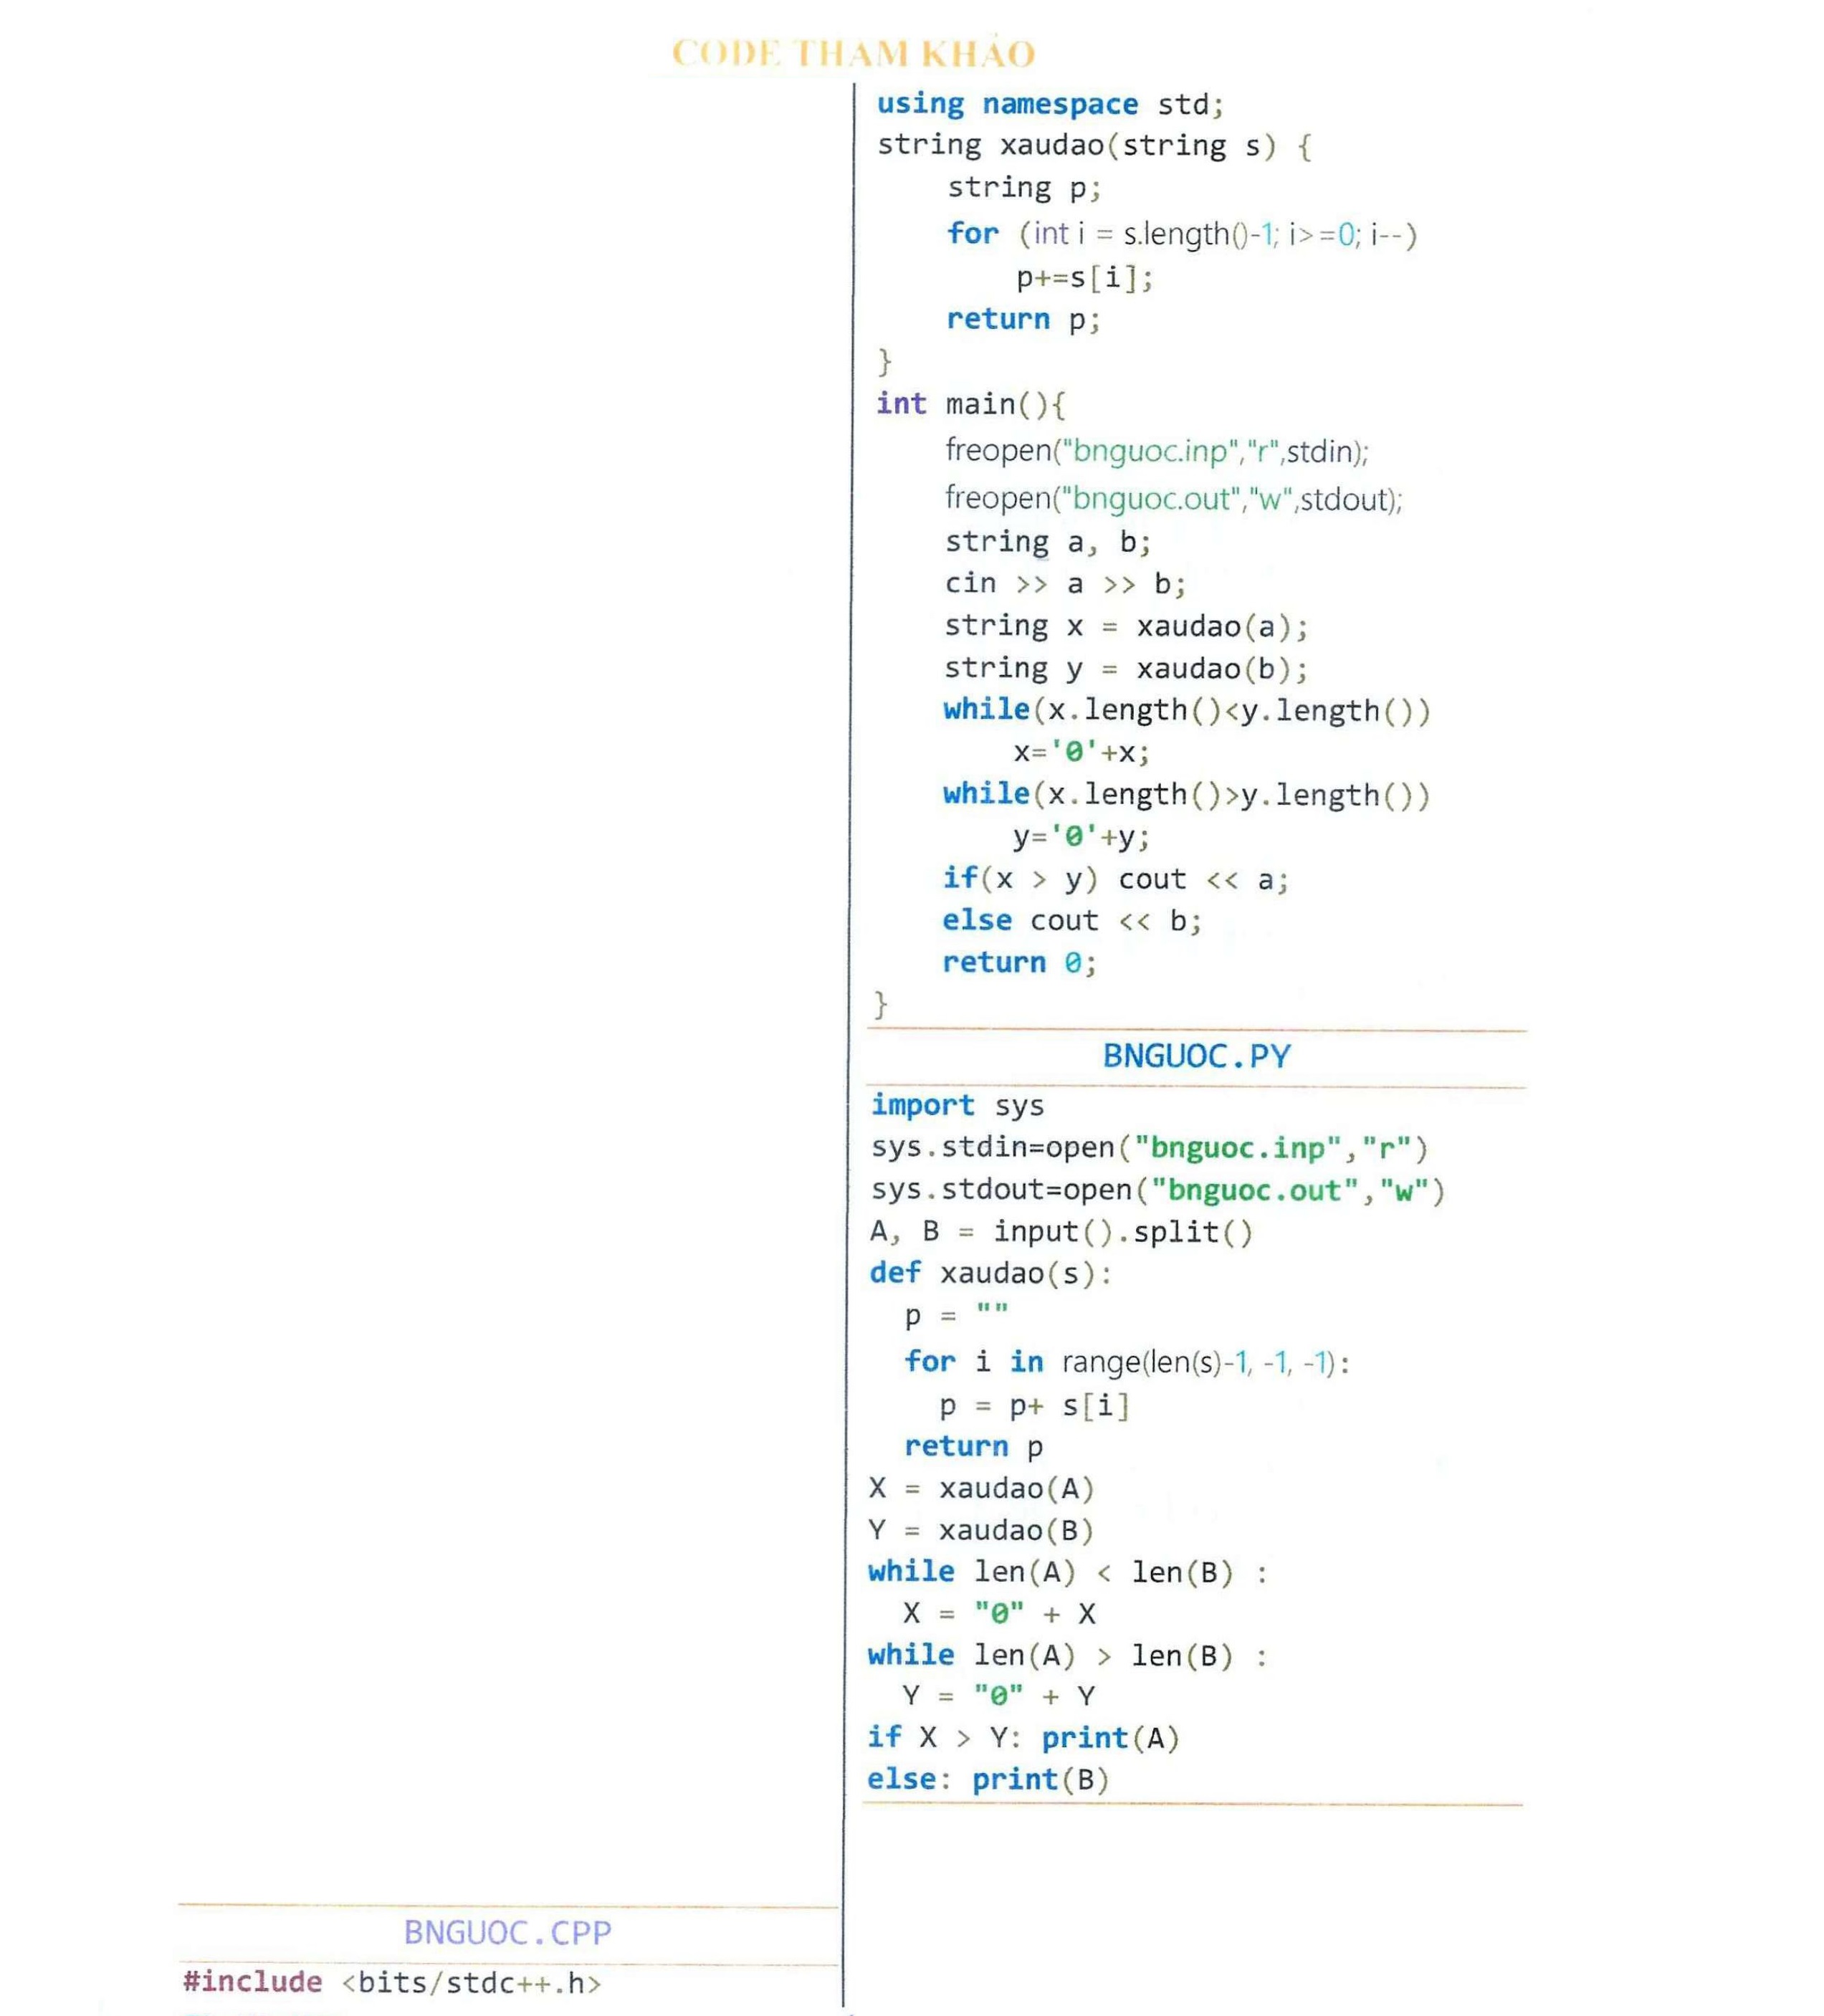Viewport: 1824px width, 2016px height.
Task: Click the line 'return 0;'
Action: coord(1020,963)
